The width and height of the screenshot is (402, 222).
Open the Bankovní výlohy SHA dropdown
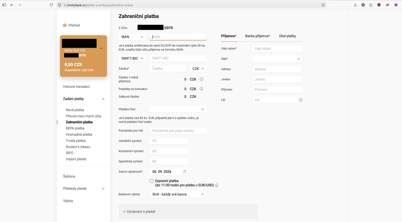(178, 194)
